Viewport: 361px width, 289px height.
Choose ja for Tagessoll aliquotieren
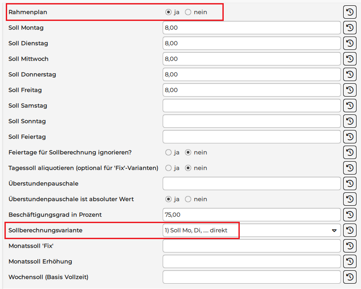point(168,168)
